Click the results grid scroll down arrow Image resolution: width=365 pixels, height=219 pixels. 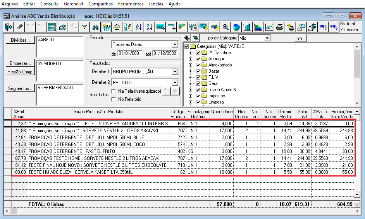[x=356, y=194]
